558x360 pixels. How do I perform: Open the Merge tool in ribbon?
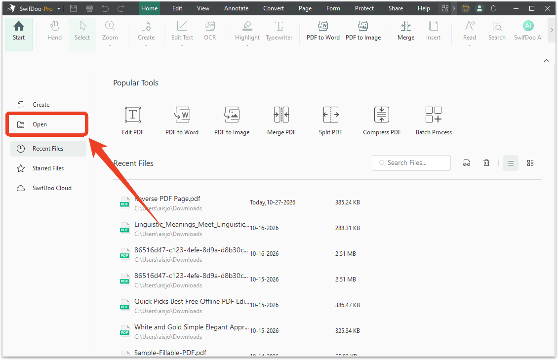pos(406,31)
